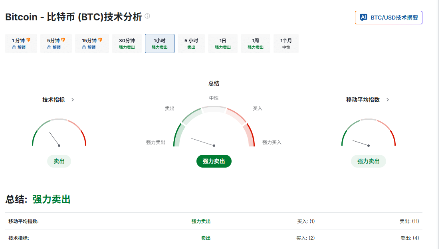Open the 移动平均指数 gauge heading link
This screenshot has width=442, height=249.
363,100
